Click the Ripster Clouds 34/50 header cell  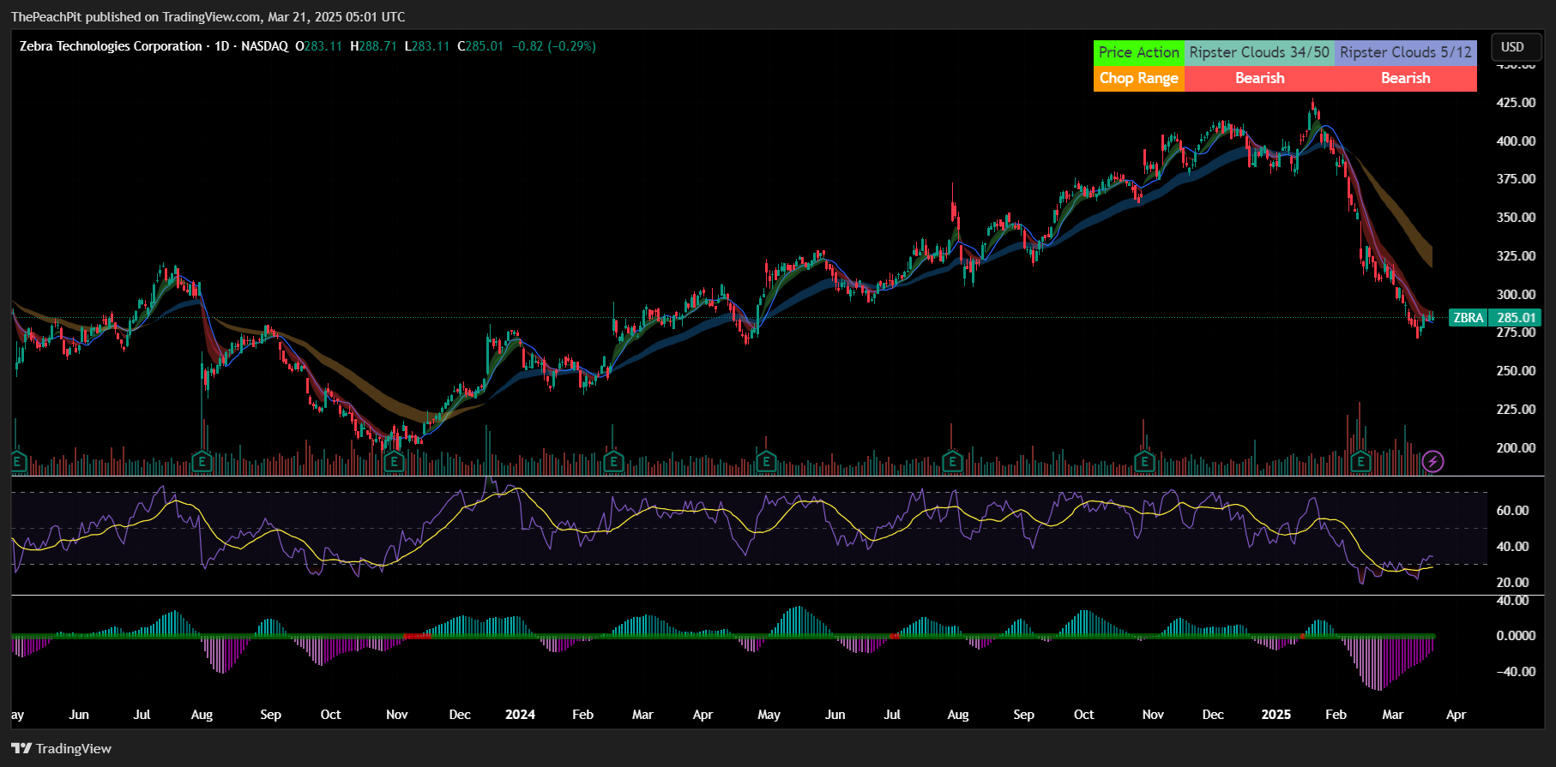pyautogui.click(x=1259, y=52)
